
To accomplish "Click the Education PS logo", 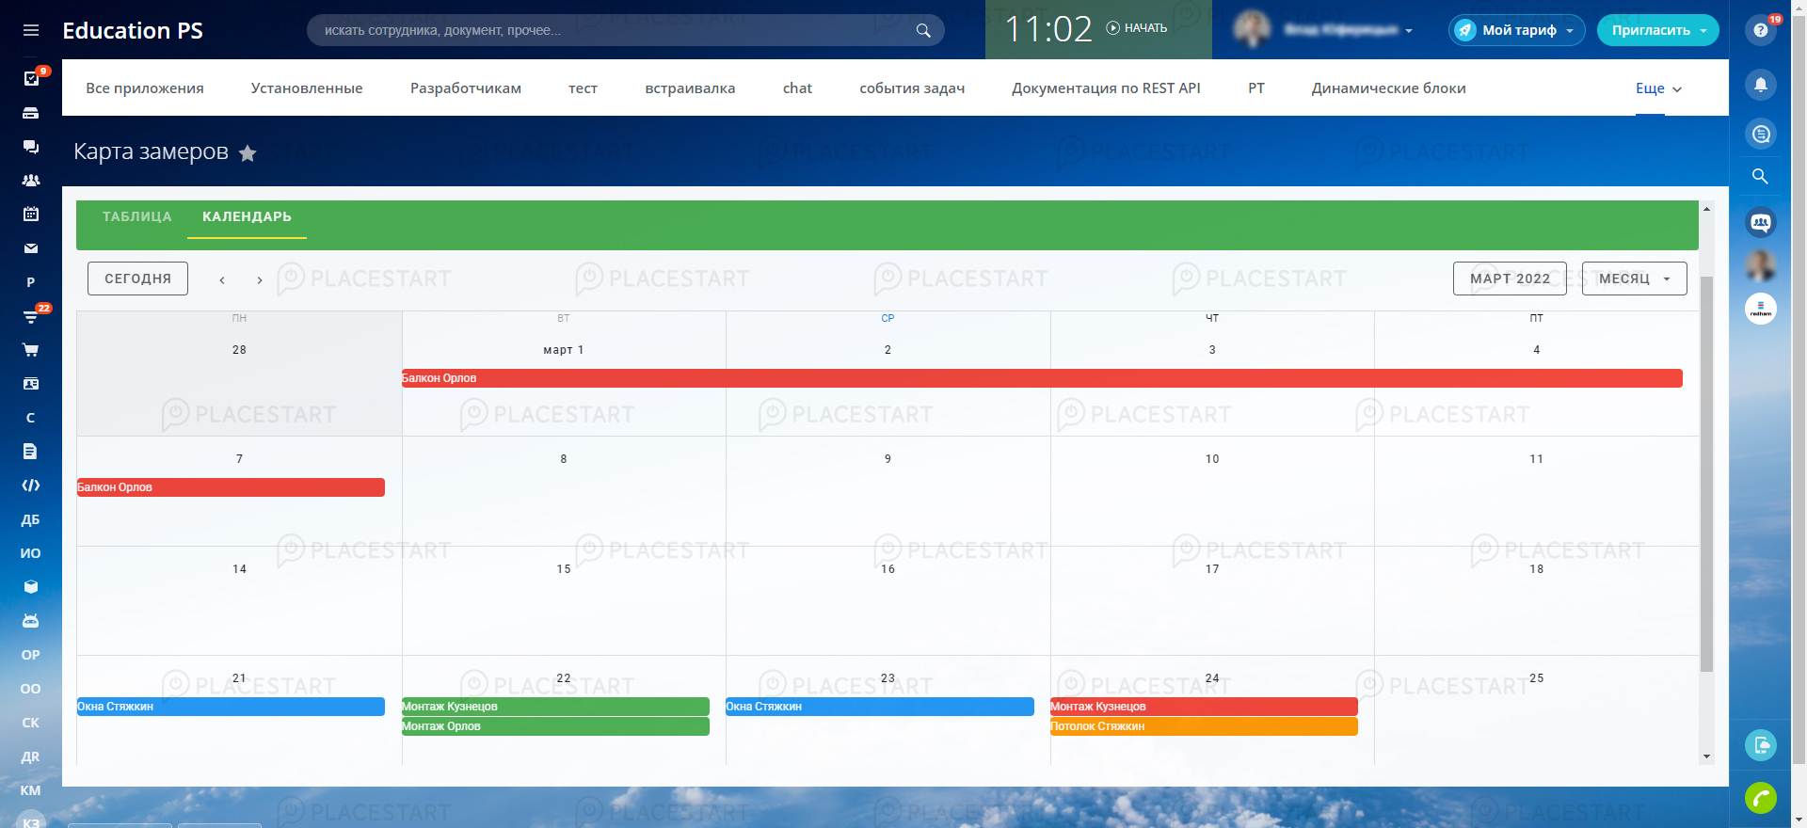I will point(133,30).
